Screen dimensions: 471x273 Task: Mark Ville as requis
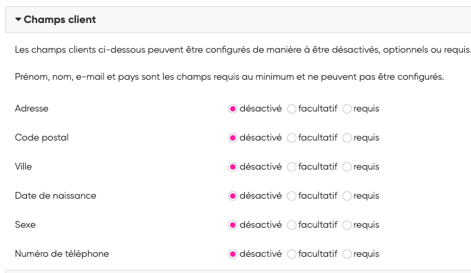coord(347,167)
